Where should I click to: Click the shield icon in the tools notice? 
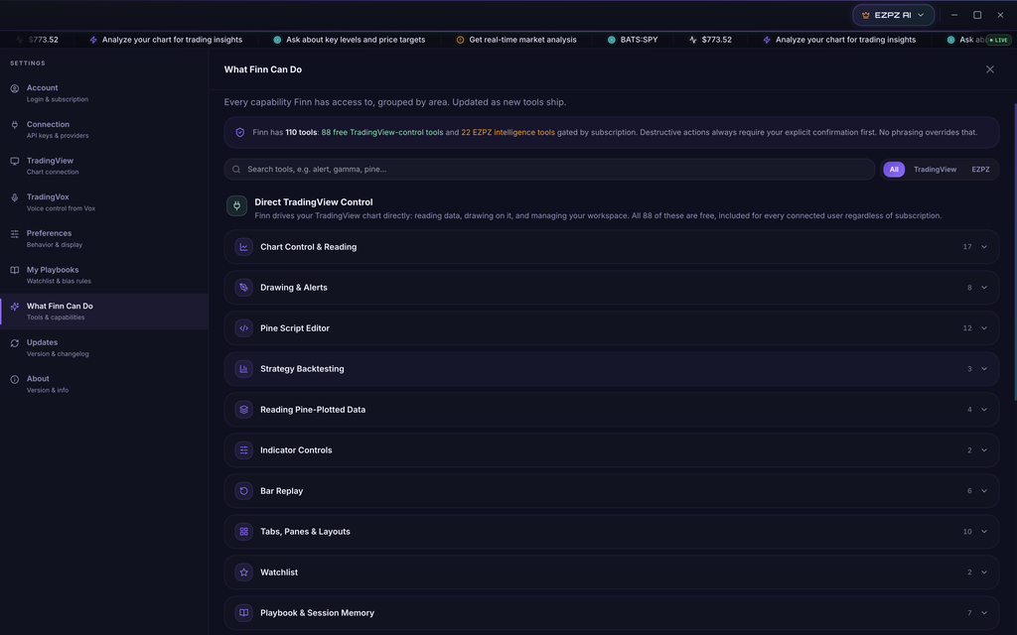pyautogui.click(x=240, y=132)
